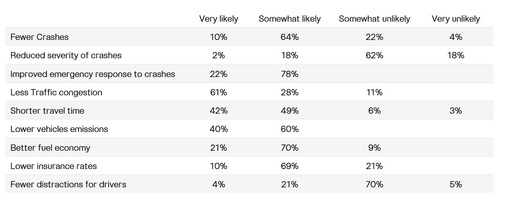
Task: Click the 62% cell in Reduced severity row
Action: pyautogui.click(x=374, y=55)
